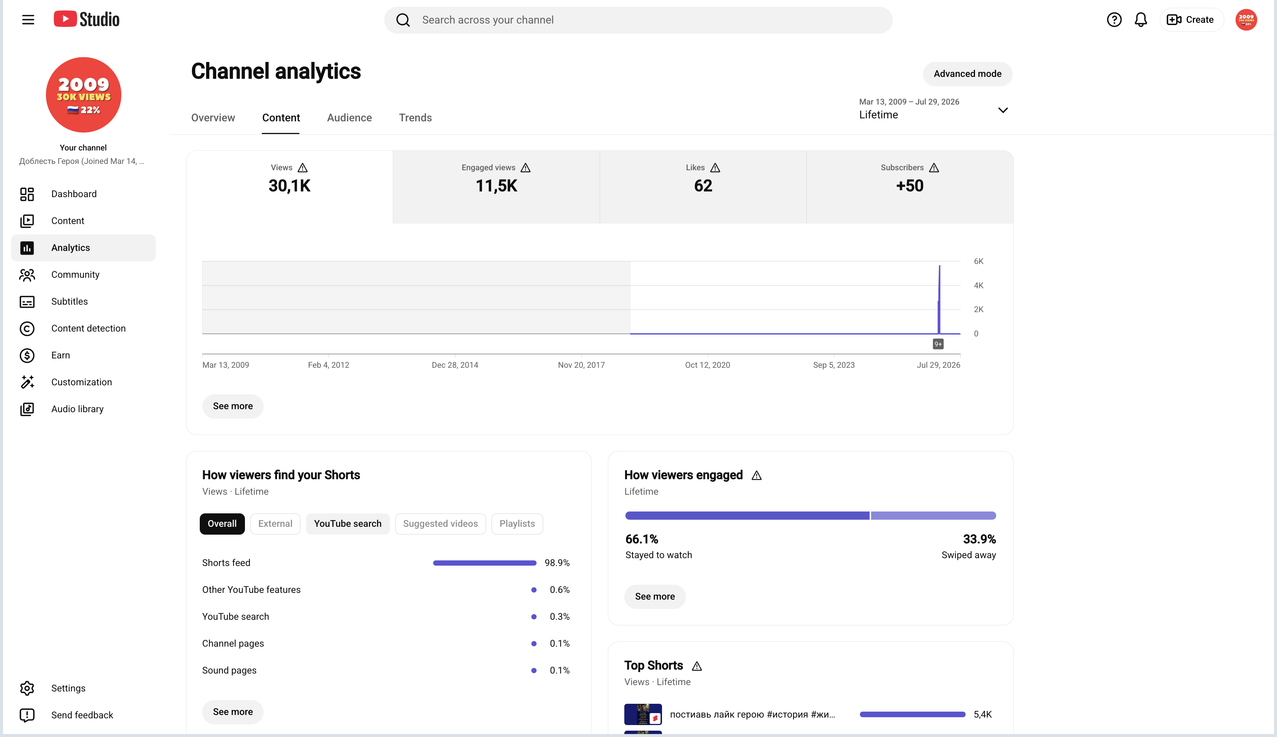Click the YouTube Studio logo

[x=87, y=19]
